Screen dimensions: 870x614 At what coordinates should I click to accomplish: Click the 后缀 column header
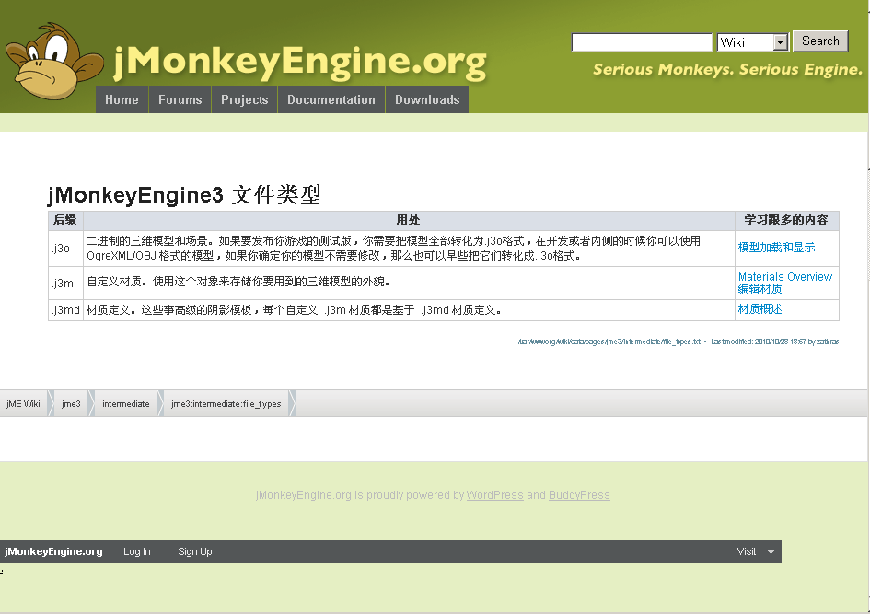click(x=65, y=220)
